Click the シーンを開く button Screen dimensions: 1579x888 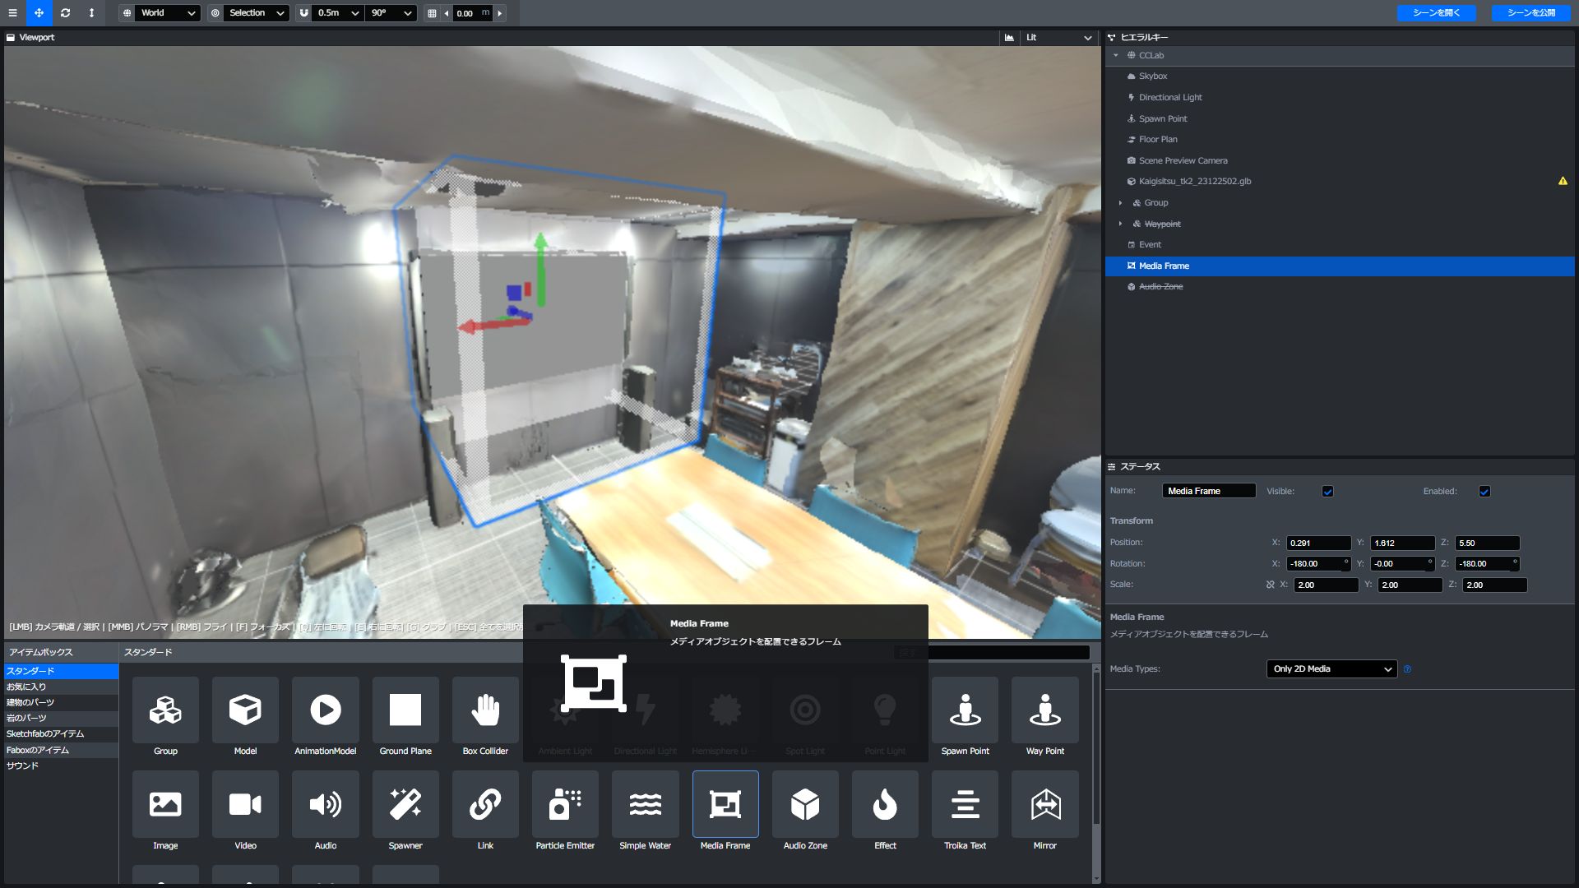[x=1436, y=12]
